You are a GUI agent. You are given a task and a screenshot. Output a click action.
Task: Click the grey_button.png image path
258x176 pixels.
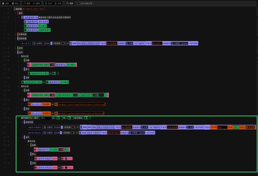coord(81,113)
